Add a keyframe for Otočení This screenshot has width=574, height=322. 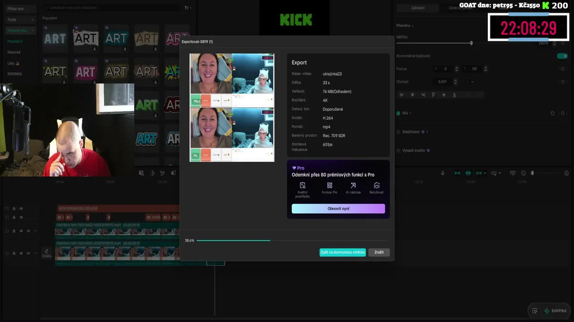(563, 82)
